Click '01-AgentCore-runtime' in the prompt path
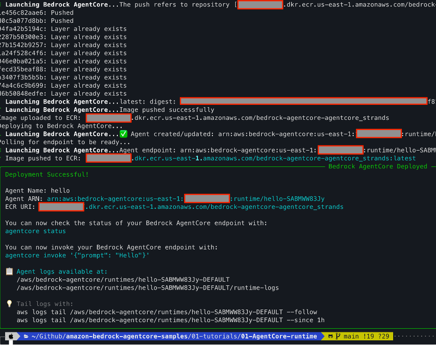 coord(279,337)
